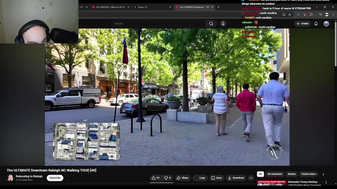Open the media control toolbar icon
This screenshot has height=189, width=337.
click(x=320, y=14)
